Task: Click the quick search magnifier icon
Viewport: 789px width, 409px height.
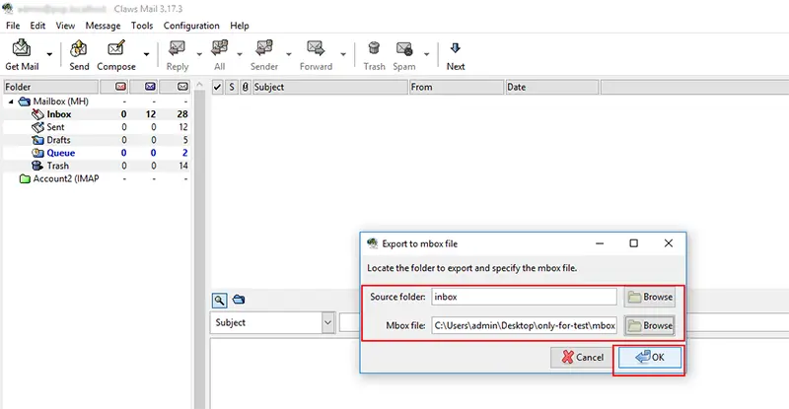Action: pos(219,301)
